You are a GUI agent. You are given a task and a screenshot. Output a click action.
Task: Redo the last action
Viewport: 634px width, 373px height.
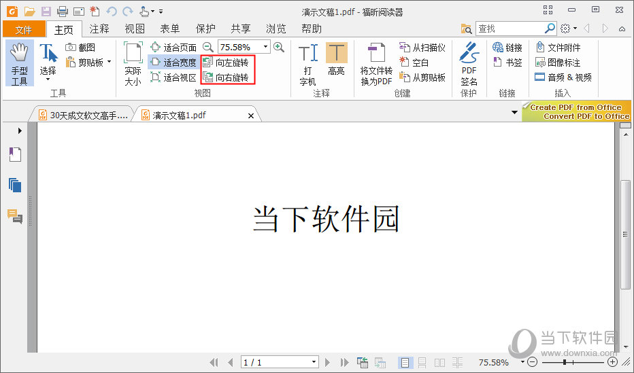pos(128,12)
